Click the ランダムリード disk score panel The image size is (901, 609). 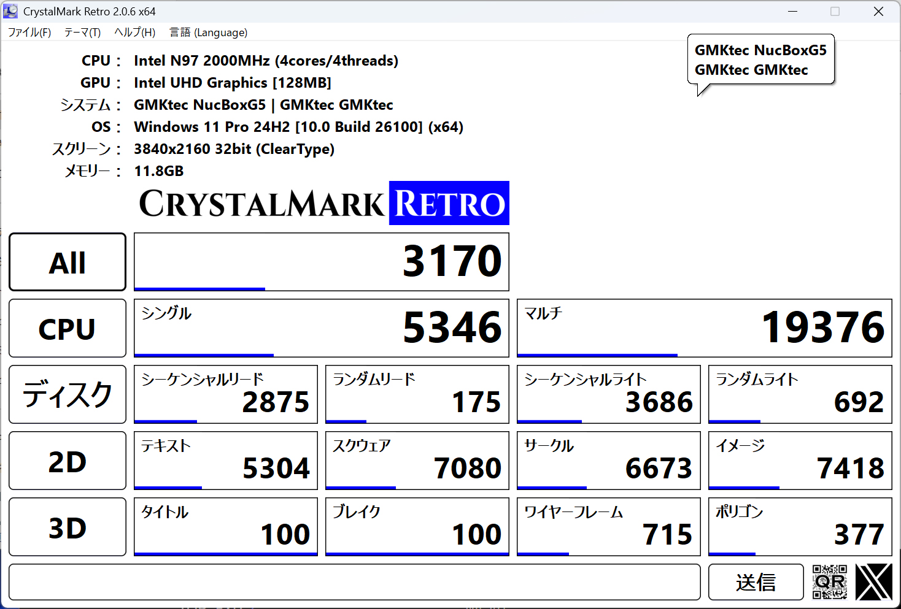coord(417,394)
